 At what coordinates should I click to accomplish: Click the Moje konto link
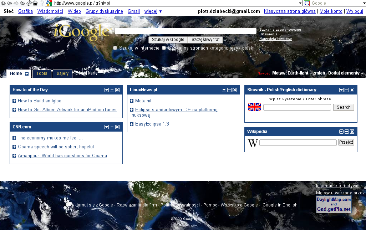coord(331,11)
